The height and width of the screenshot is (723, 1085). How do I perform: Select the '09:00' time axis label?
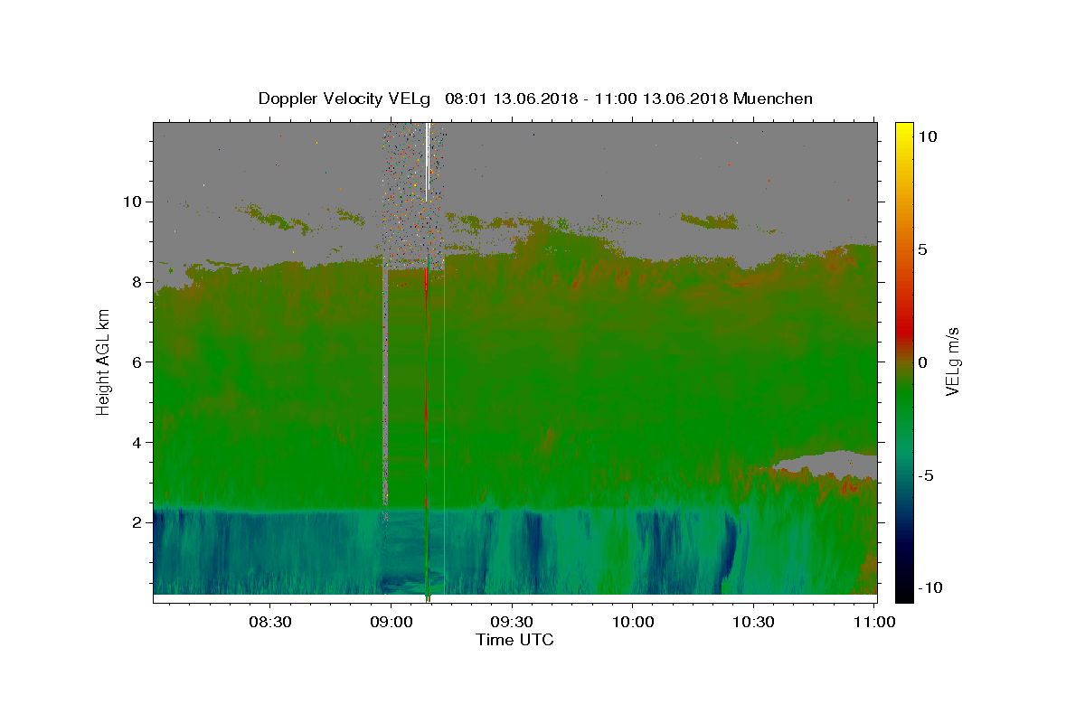[x=392, y=623]
